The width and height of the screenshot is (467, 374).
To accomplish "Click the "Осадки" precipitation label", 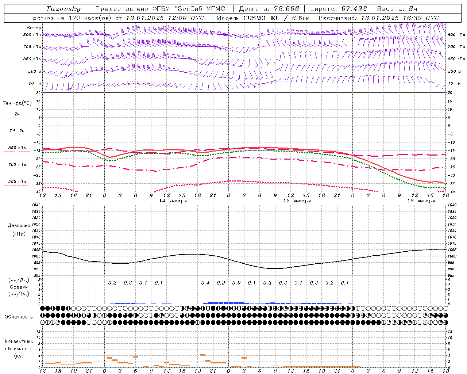I will [x=19, y=287].
